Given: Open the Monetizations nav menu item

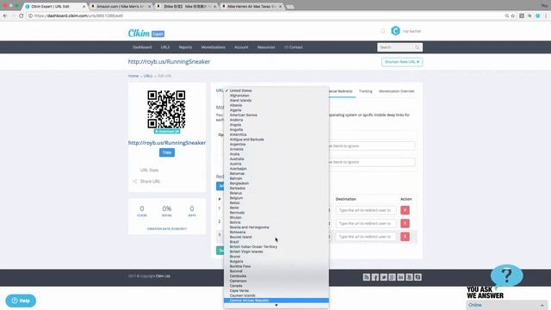Looking at the screenshot, I should [214, 47].
